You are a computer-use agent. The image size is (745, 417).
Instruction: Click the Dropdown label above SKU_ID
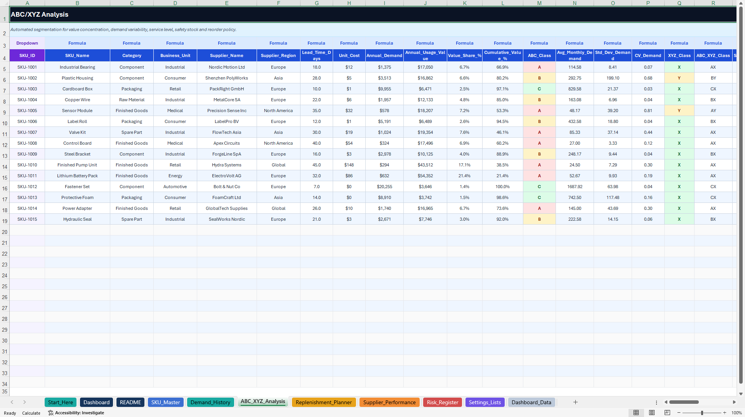point(27,43)
